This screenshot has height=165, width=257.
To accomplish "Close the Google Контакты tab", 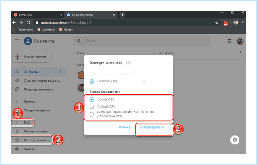I will 114,15.
